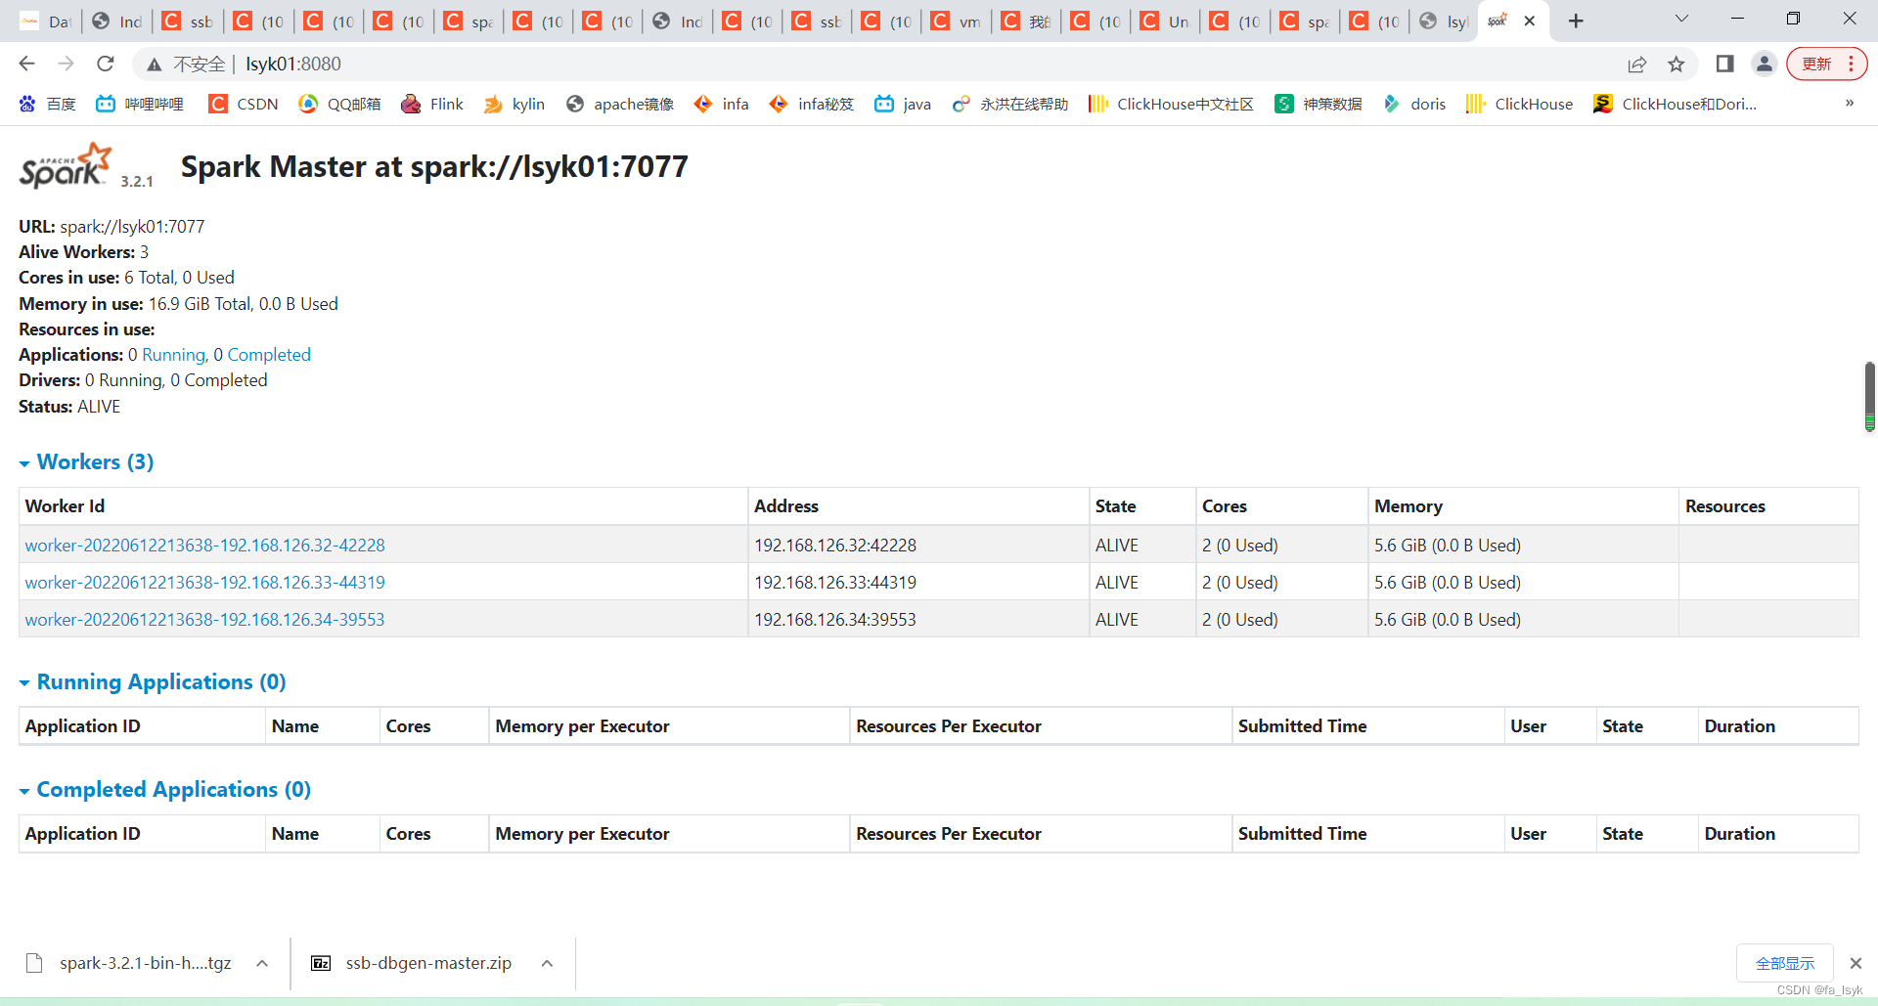Open the QQ邮箱 bookmark
The height and width of the screenshot is (1006, 1878).
[339, 104]
